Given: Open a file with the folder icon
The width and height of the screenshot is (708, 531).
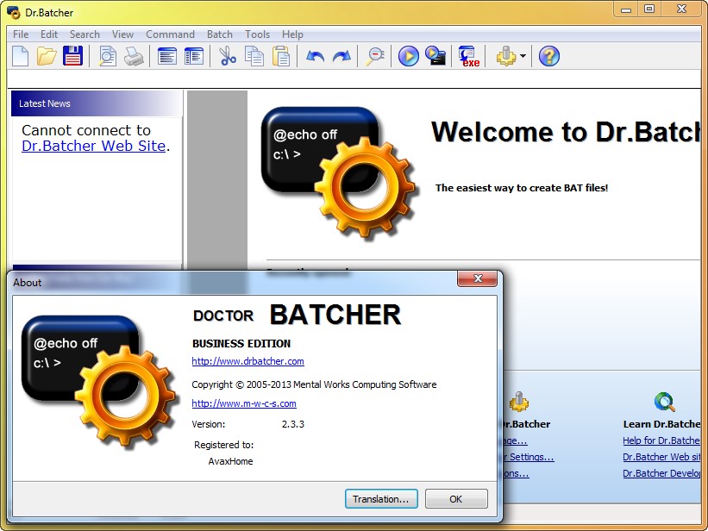Looking at the screenshot, I should [x=47, y=56].
